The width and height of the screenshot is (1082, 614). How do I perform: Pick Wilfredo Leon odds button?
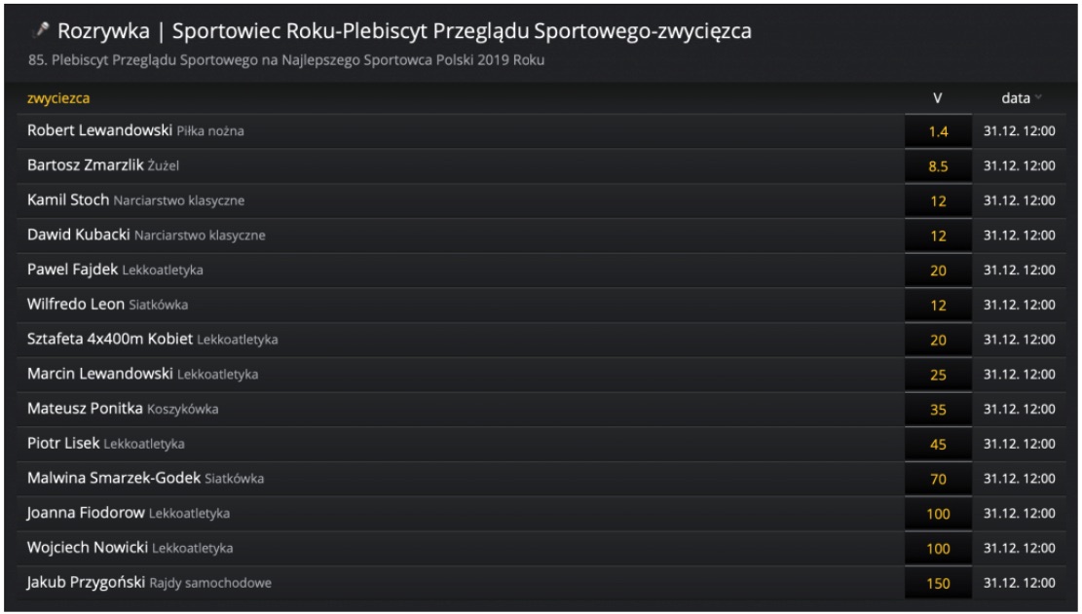938,306
